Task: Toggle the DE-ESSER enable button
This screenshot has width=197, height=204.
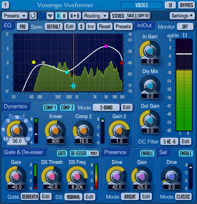Action: pyautogui.click(x=79, y=154)
